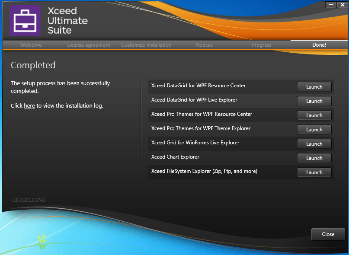Image resolution: width=349 pixels, height=255 pixels.
Task: Click the version text v18.2.18316.1746
Action: pyautogui.click(x=28, y=200)
